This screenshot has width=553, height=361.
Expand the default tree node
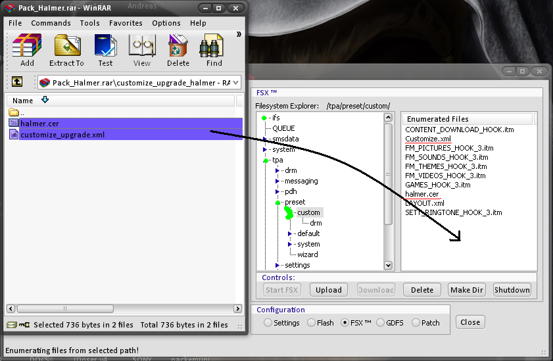pos(289,233)
